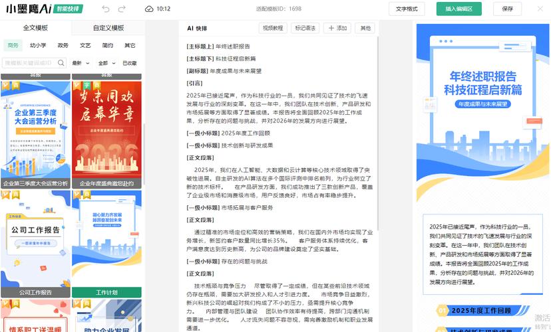Screen dimensions: 551x332
Task: Switch to 自定义模板 tab
Action: (x=108, y=28)
